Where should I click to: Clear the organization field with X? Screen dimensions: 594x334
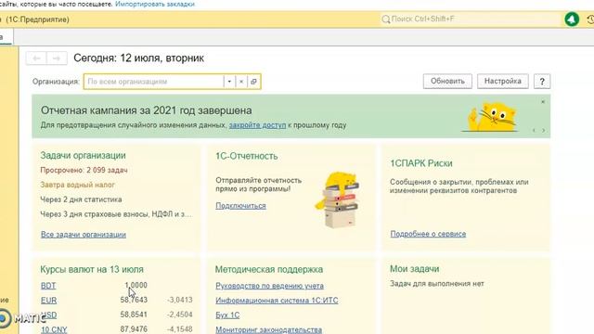[x=241, y=82]
